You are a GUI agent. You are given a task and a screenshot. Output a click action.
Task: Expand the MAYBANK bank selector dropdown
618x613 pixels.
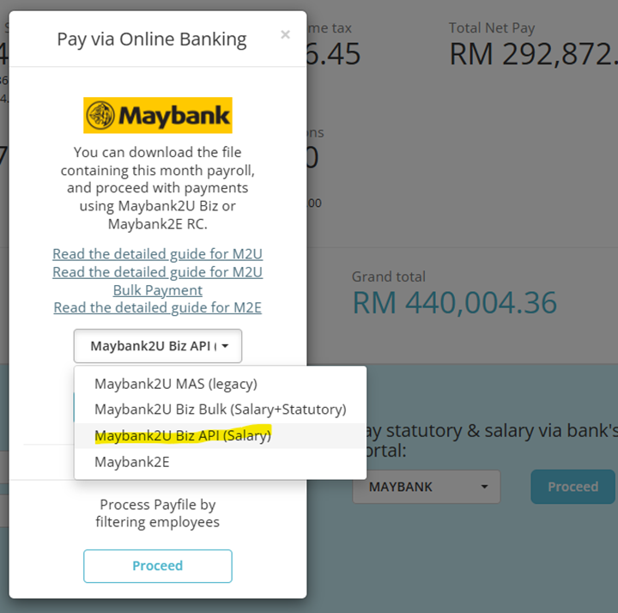click(x=427, y=487)
